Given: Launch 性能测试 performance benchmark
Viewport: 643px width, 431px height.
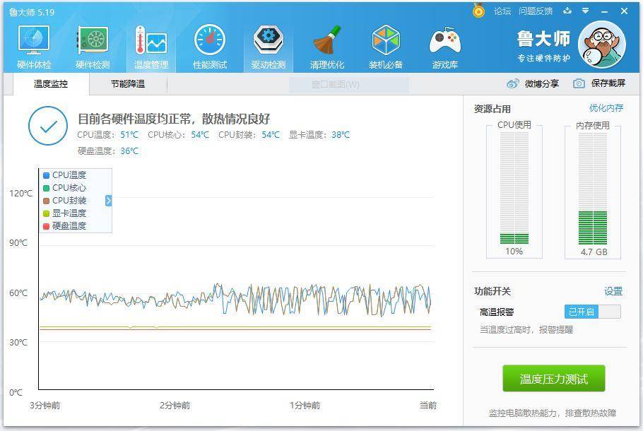Looking at the screenshot, I should pos(208,44).
